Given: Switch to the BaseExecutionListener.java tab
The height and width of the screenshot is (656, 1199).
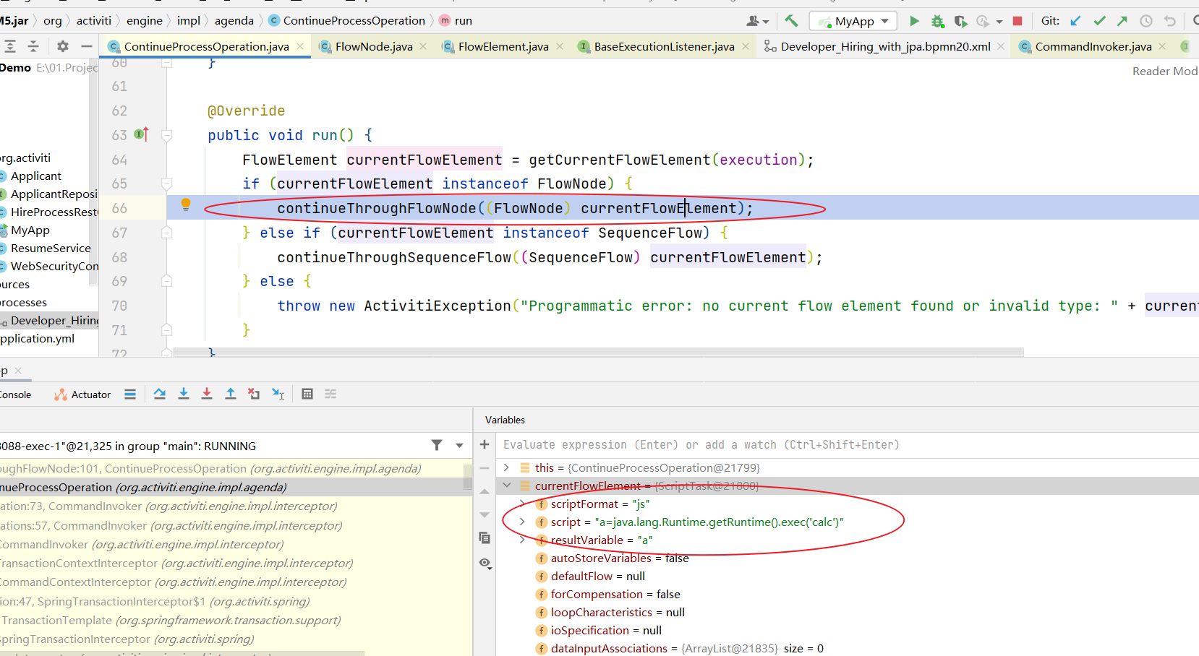Looking at the screenshot, I should click(664, 46).
